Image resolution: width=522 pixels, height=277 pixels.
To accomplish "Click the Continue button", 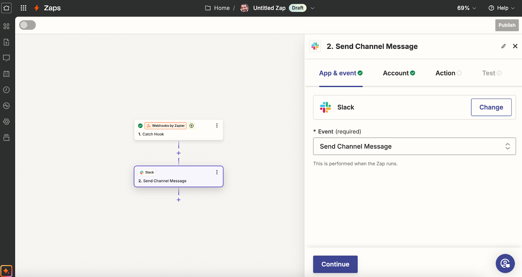I will coord(335,264).
